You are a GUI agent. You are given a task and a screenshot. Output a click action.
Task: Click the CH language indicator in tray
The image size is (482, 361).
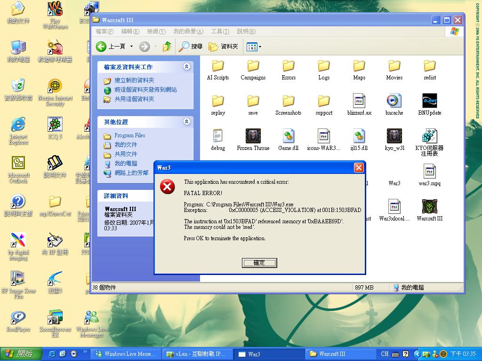[385, 354]
